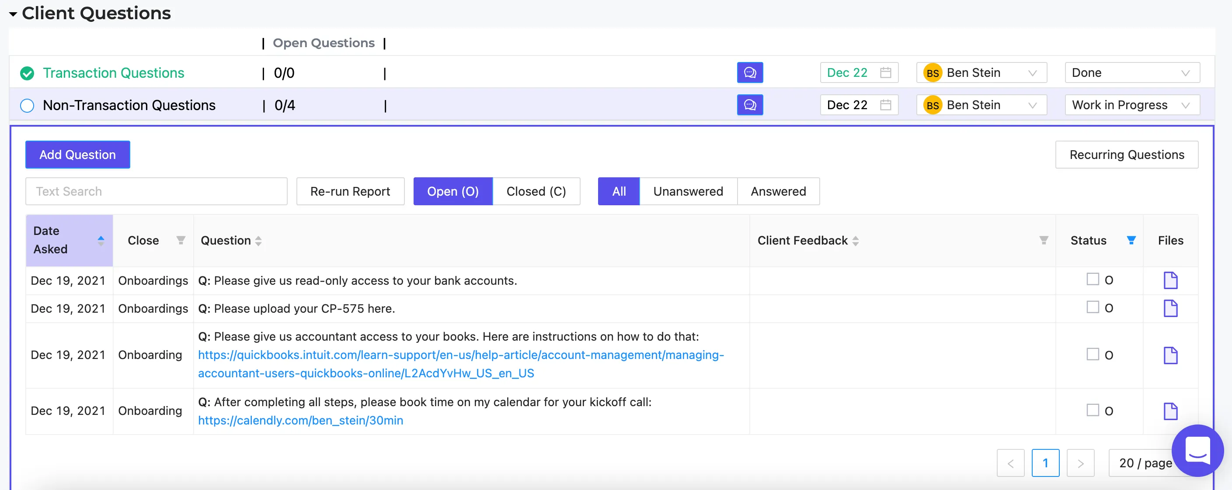Click green checkmark of Transaction Questions
This screenshot has width=1232, height=490.
point(27,73)
